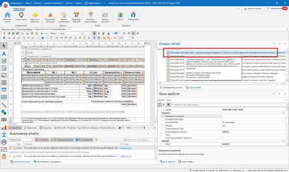Enable justify text alignment

pyautogui.click(x=138, y=33)
